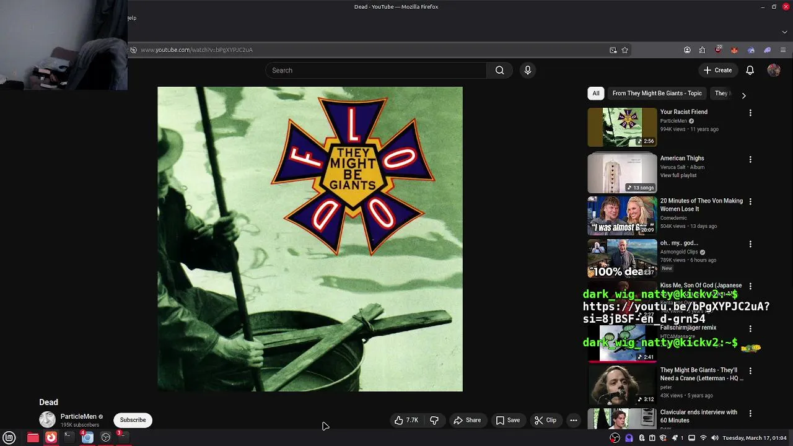Image resolution: width=793 pixels, height=446 pixels.
Task: Click the YouTube search magnifier button
Action: [499, 70]
